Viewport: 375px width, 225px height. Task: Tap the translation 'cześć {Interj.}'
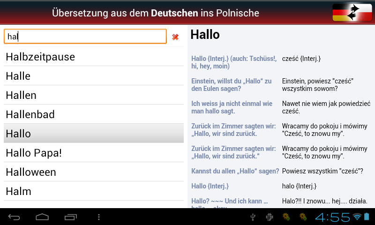coord(301,59)
